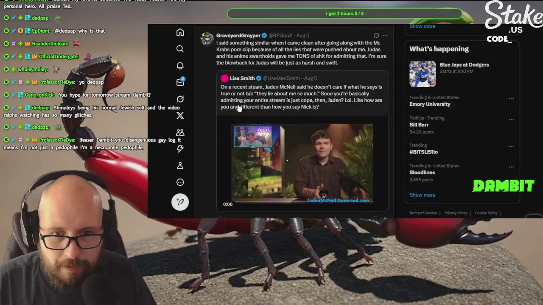Image resolution: width=543 pixels, height=305 pixels.
Task: Click the @RPGonX handle
Action: (280, 36)
